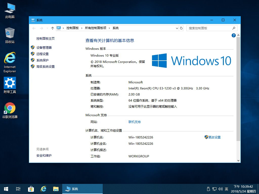This screenshot has height=194, width=259.
Task: Click 所有控制面板项 breadcrumb
Action: [95, 28]
